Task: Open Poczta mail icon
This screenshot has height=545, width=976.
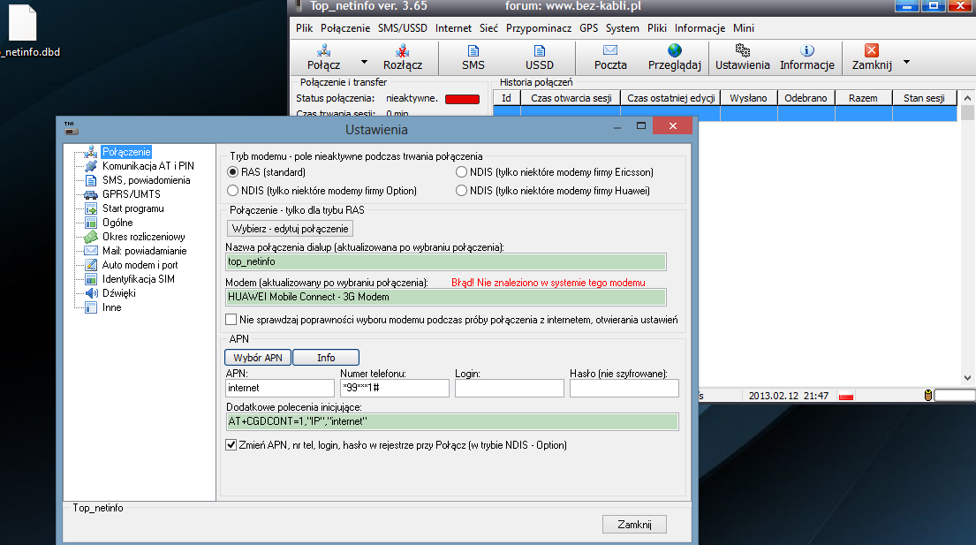Action: (610, 57)
